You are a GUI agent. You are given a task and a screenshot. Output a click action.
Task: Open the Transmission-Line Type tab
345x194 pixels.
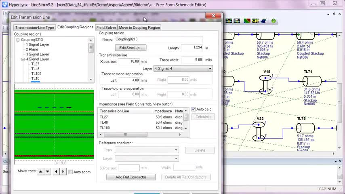[34, 27]
